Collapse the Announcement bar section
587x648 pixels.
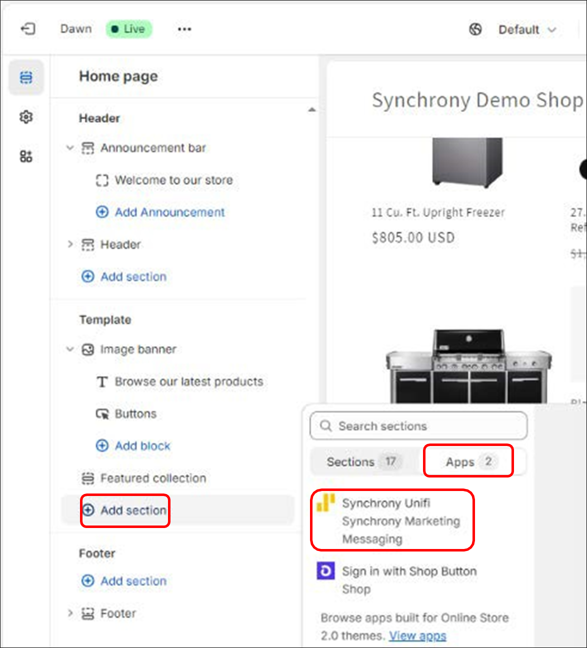70,148
